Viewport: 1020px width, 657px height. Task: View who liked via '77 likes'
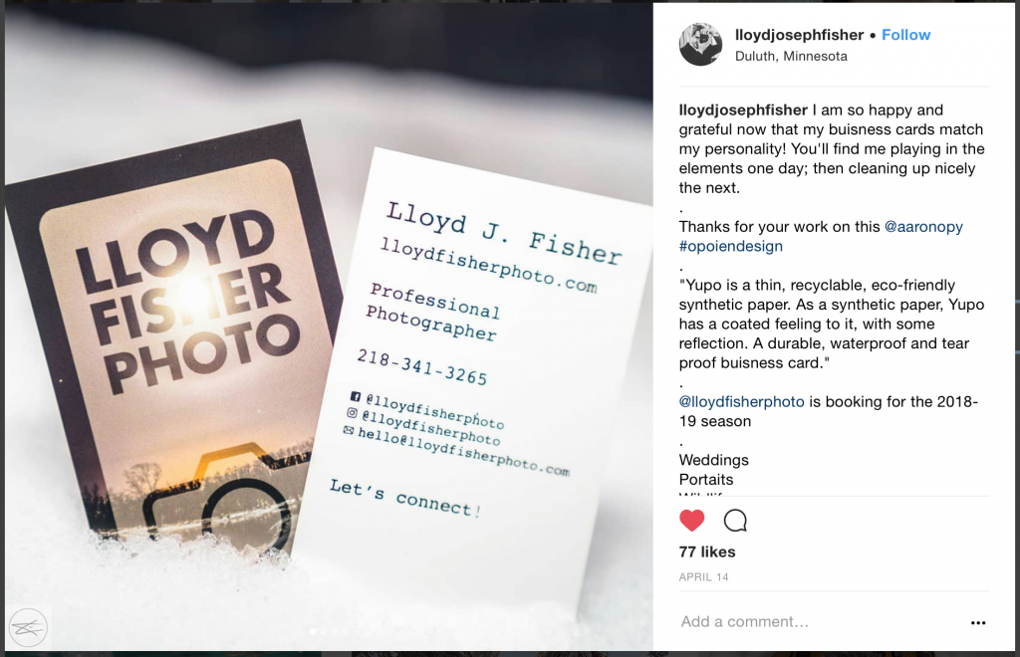tap(707, 551)
